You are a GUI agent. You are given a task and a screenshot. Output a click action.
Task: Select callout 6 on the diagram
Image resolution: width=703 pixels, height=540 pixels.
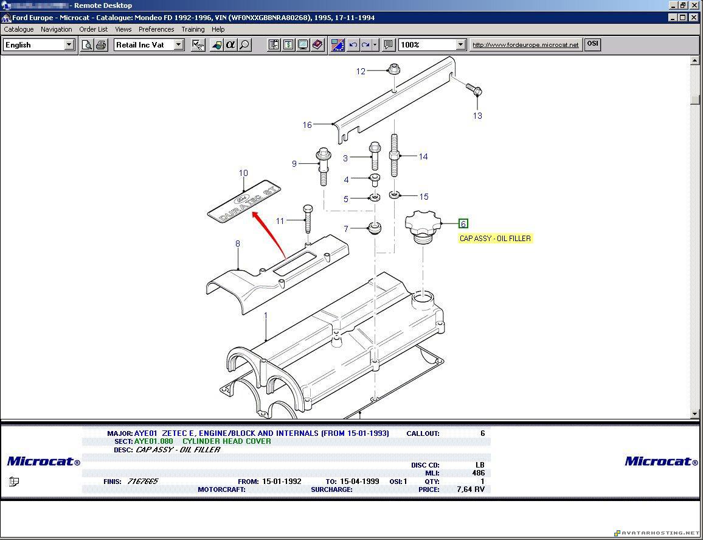[x=463, y=224]
